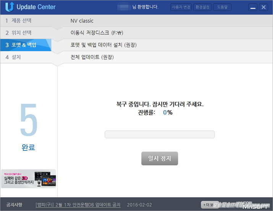The height and width of the screenshot is (211, 273).
Task: Click 전체 업데이트 (권장) text
Action: coord(92,57)
